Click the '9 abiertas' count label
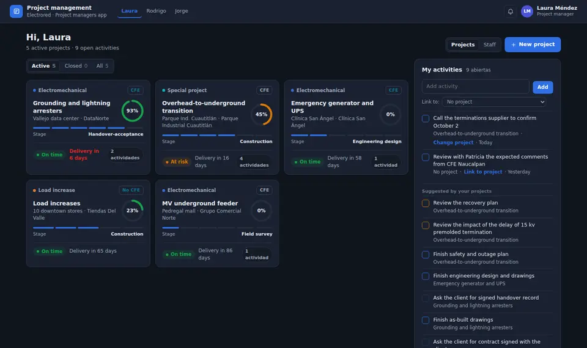Image resolution: width=587 pixels, height=348 pixels. click(x=478, y=70)
